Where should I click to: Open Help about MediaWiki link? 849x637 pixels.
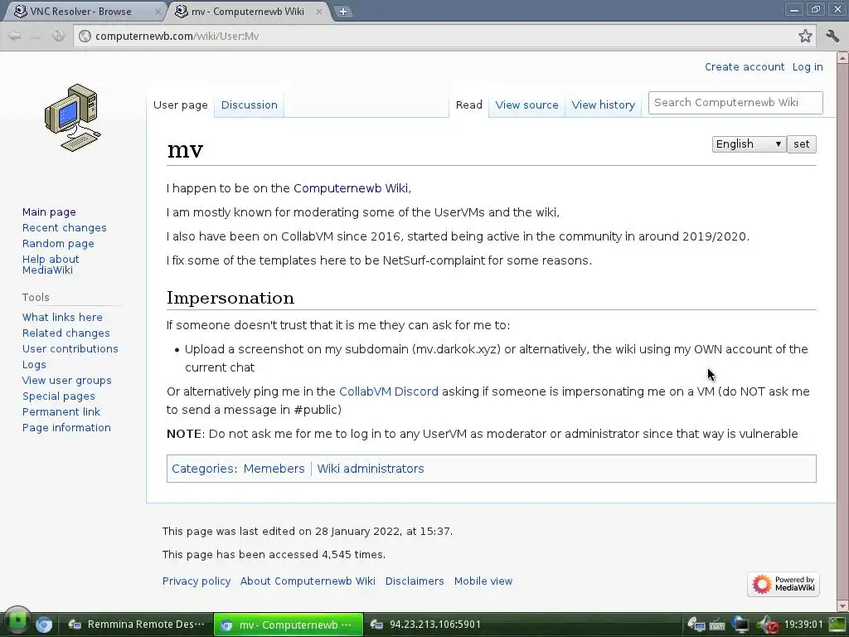(x=51, y=265)
